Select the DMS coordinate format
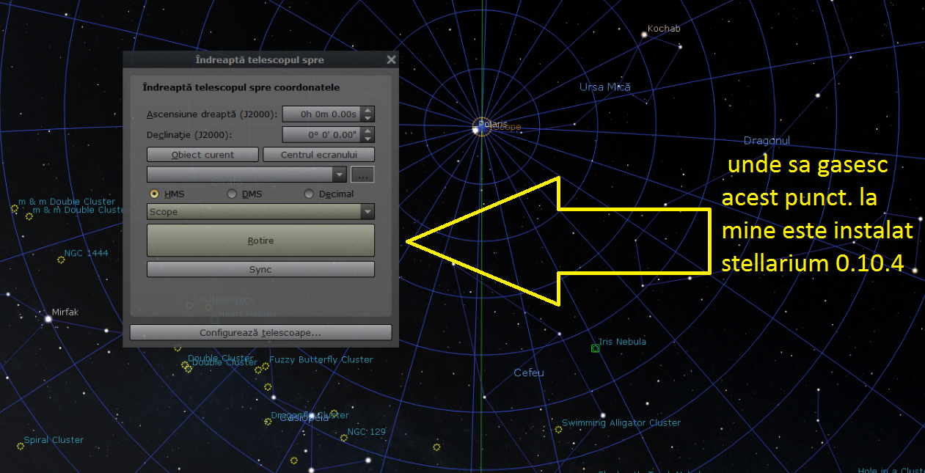Screen dimensions: 925x473 232,194
